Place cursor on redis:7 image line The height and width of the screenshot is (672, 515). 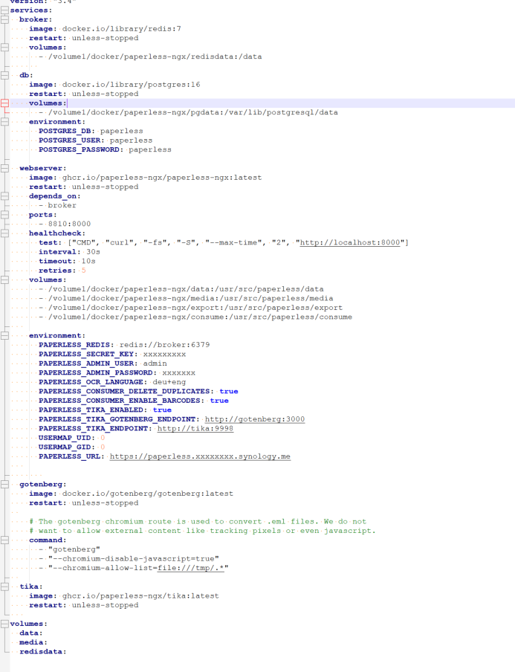105,29
